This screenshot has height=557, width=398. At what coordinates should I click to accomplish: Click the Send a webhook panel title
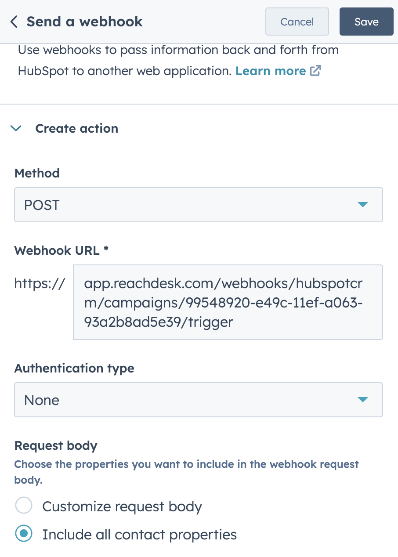click(85, 22)
